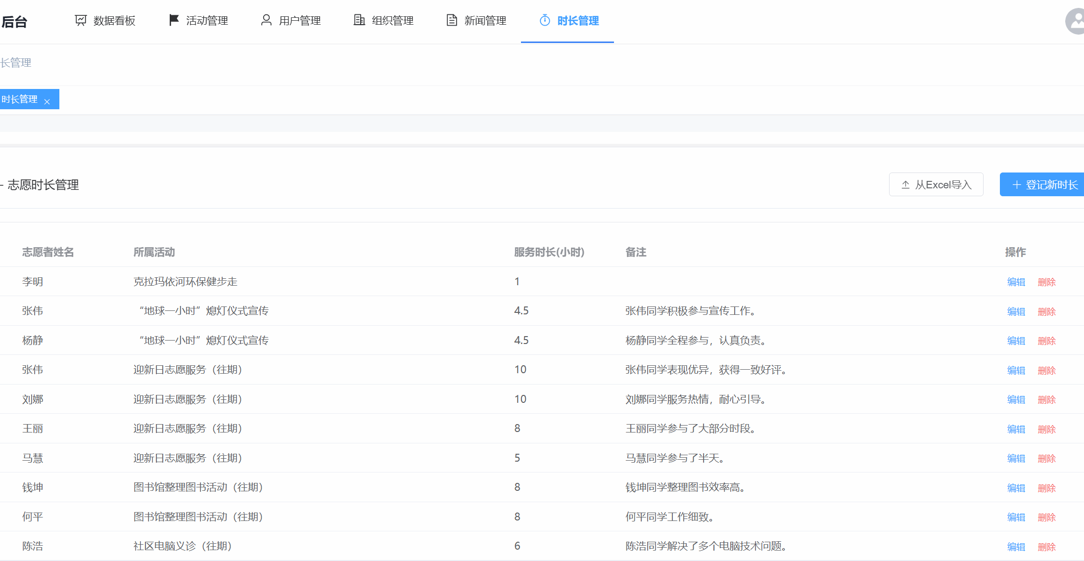Click the document icon for news management
This screenshot has width=1084, height=561.
(452, 20)
